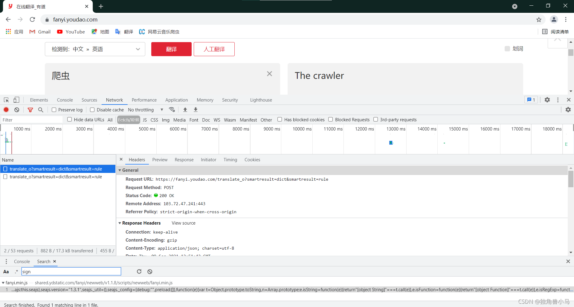Open the Preview tab of the request
This screenshot has width=574, height=307.
[160, 160]
